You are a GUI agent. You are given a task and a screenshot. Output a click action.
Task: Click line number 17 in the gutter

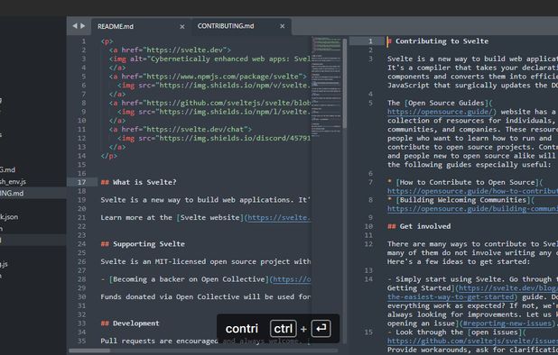[82, 182]
